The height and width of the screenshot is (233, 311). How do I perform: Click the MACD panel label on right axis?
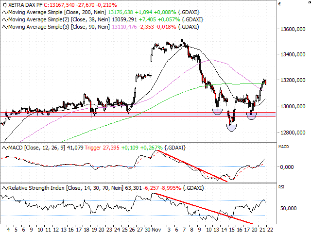click(x=284, y=147)
